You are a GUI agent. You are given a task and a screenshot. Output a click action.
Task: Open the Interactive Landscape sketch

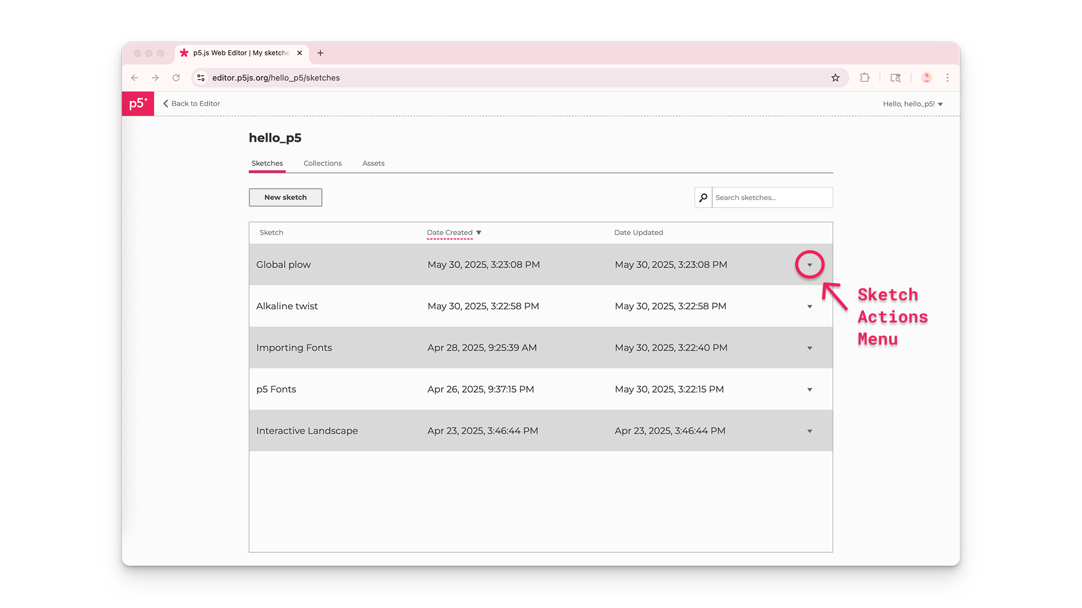click(307, 431)
